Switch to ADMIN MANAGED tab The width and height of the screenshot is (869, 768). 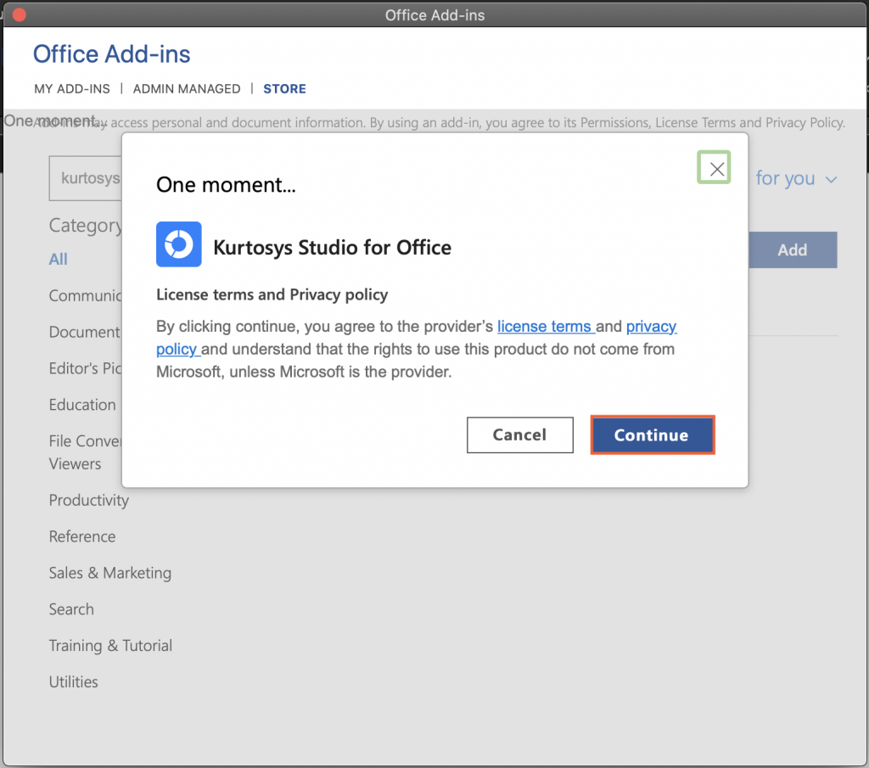point(187,88)
